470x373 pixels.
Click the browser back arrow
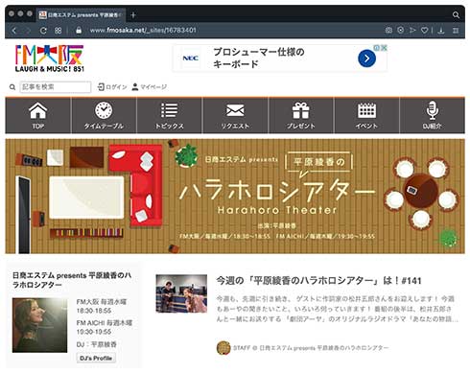(x=14, y=31)
